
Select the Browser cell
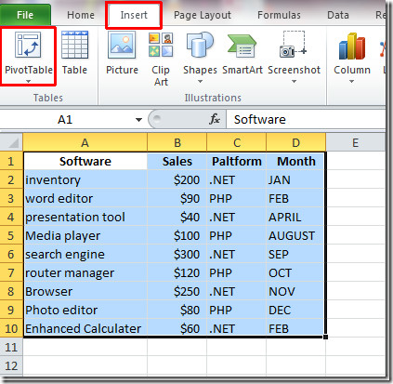point(85,291)
